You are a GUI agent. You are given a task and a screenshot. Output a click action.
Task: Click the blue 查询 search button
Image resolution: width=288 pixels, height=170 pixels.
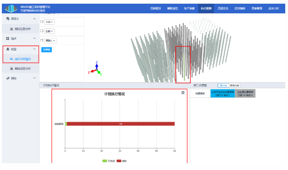coord(46,50)
